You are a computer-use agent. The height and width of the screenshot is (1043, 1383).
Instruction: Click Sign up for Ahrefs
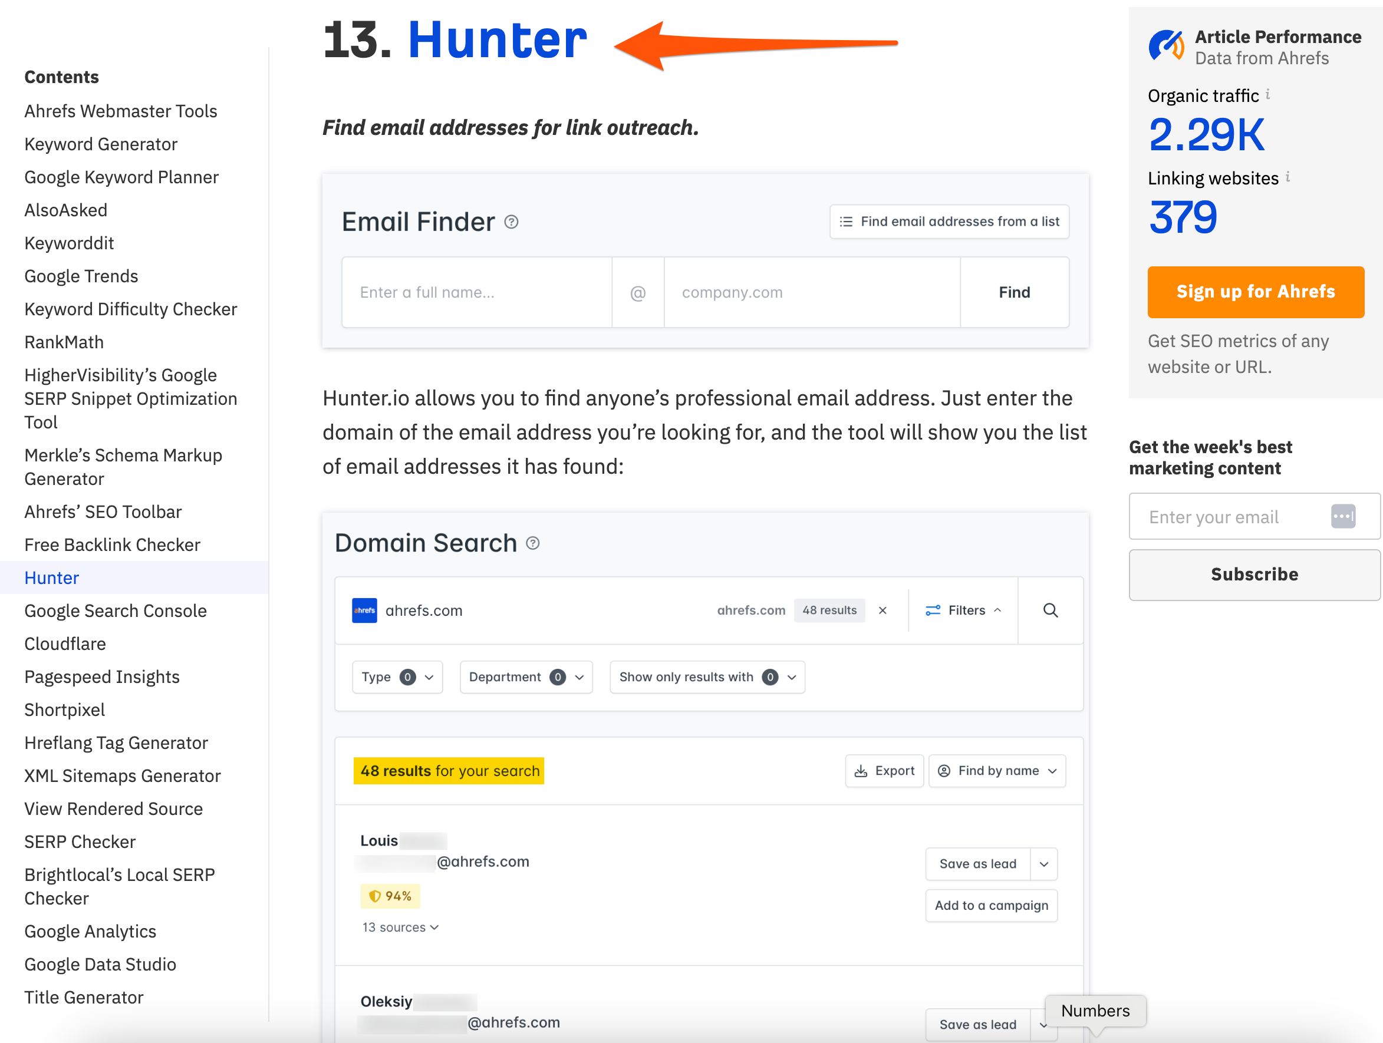point(1256,292)
